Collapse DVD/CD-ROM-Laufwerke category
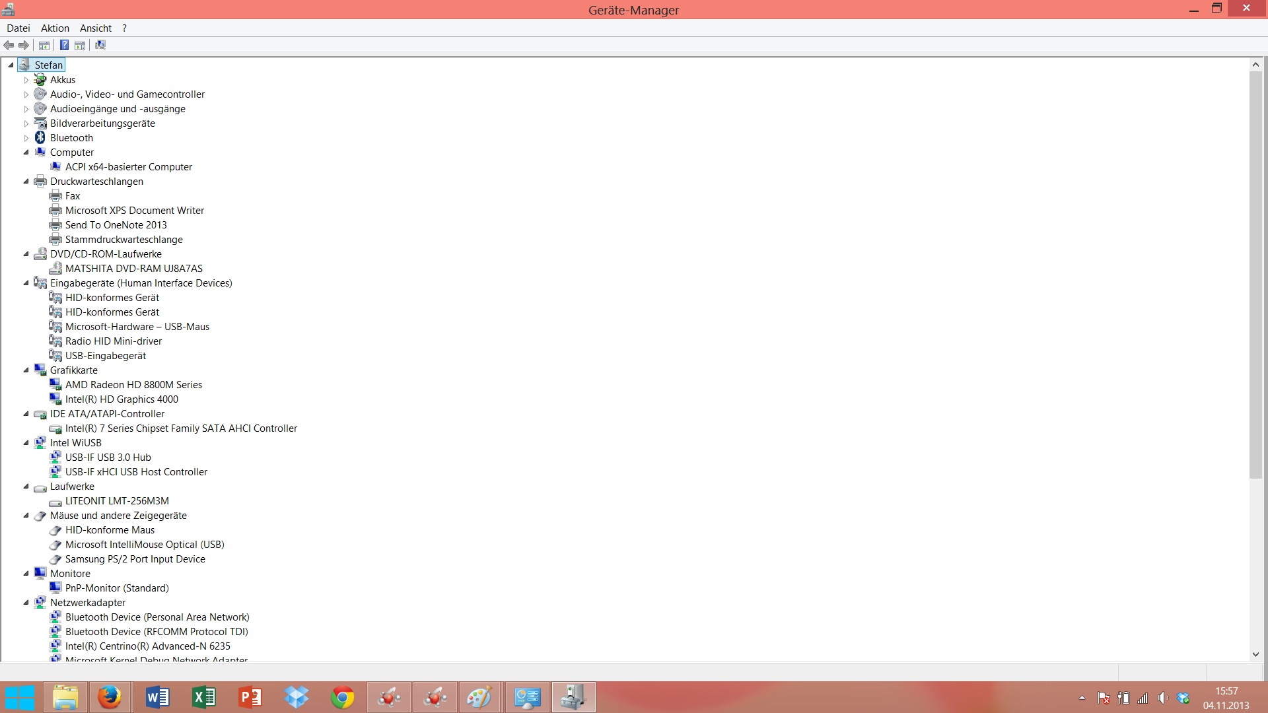 pos(26,254)
